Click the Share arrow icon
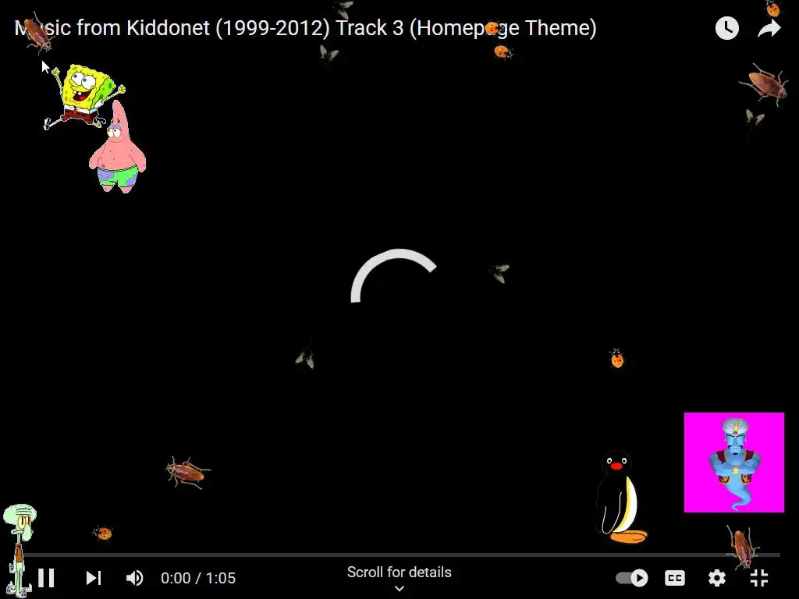The height and width of the screenshot is (599, 799). (769, 28)
